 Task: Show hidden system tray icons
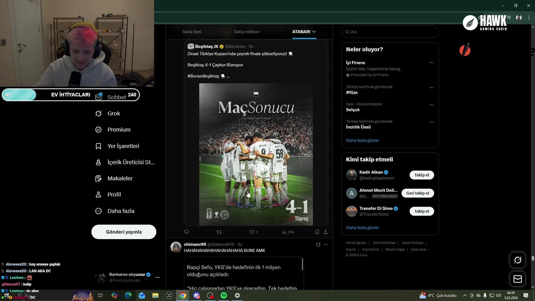[465, 296]
